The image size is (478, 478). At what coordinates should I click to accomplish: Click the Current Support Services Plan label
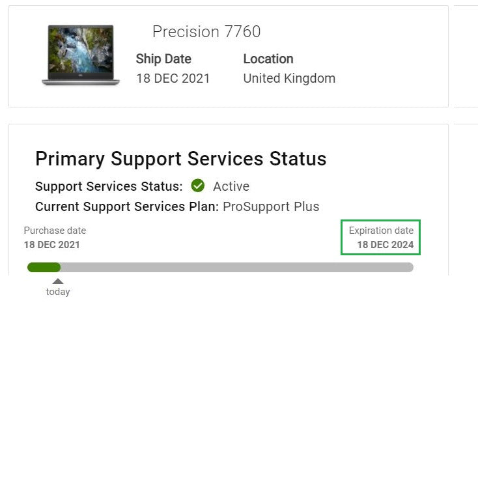(x=127, y=206)
